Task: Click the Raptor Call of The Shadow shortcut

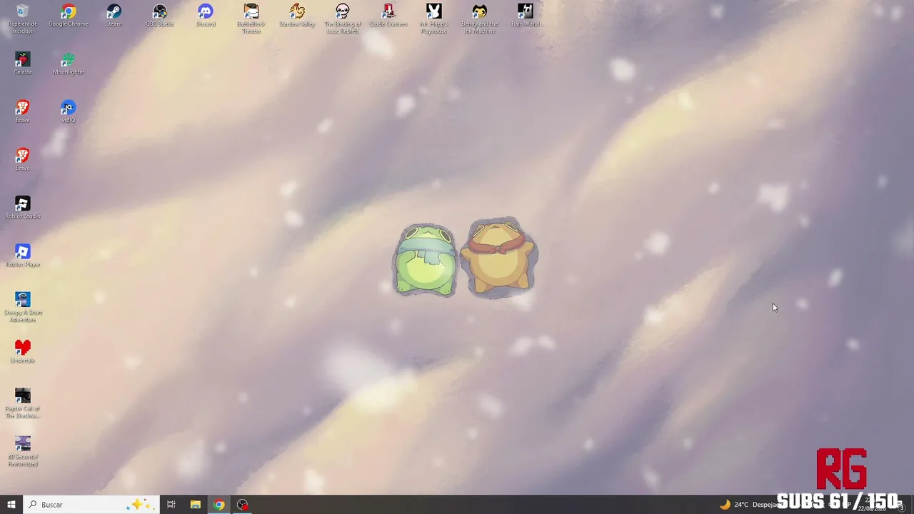Action: click(23, 403)
